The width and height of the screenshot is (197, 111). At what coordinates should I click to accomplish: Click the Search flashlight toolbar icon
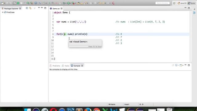(85, 3)
